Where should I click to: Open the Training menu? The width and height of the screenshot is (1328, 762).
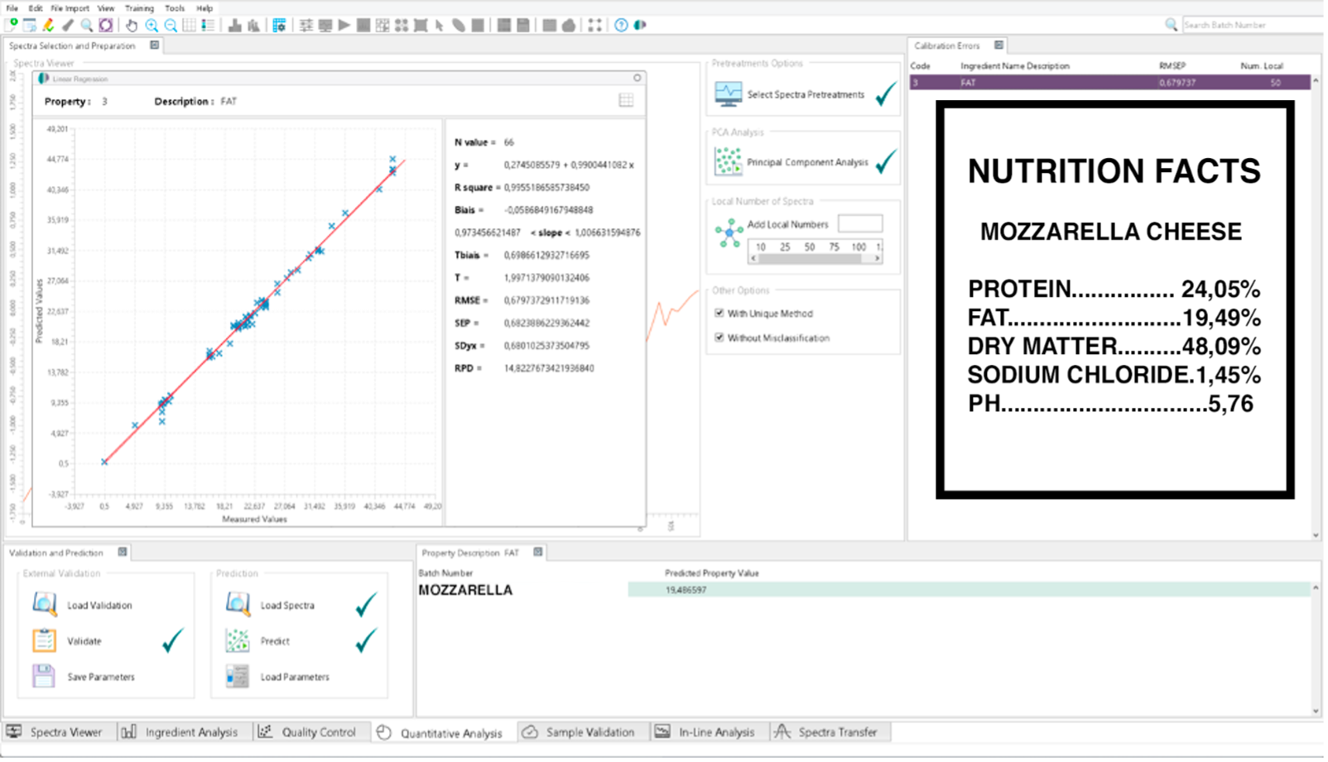[x=140, y=8]
